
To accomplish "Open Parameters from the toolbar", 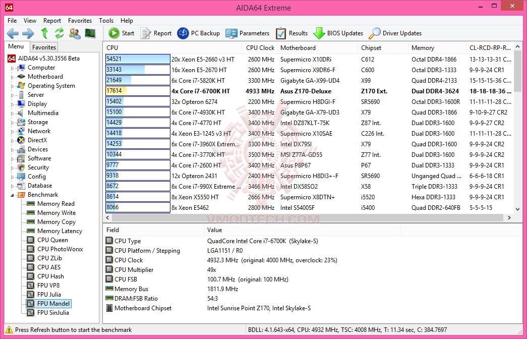I will pyautogui.click(x=248, y=33).
